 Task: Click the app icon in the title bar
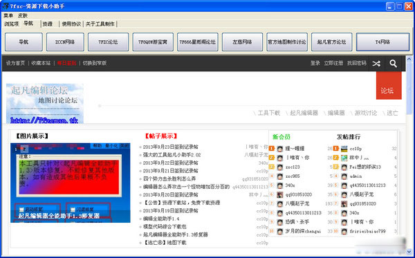[x=5, y=6]
